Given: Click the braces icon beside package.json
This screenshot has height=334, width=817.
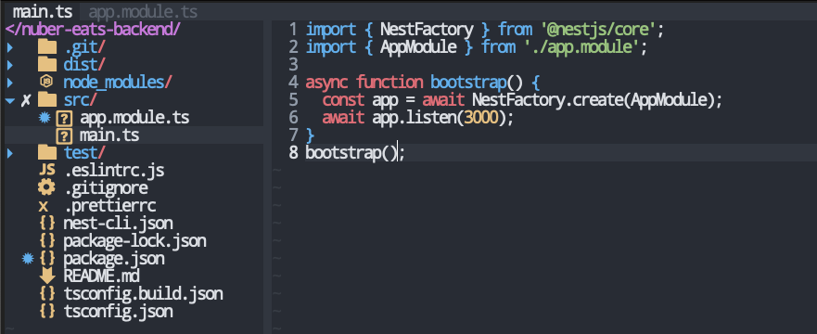Looking at the screenshot, I should coord(47,259).
